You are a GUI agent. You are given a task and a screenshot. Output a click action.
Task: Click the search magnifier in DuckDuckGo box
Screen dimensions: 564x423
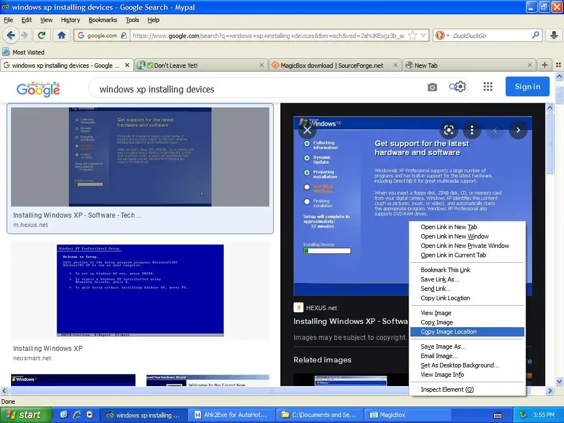[x=535, y=35]
